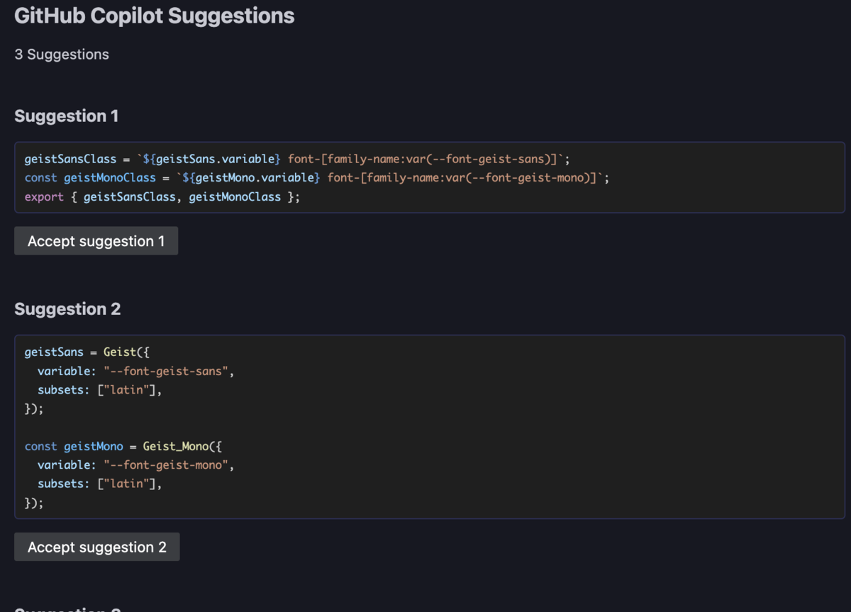Click the geistSansClass assignment code line
The height and width of the screenshot is (612, 851).
click(x=297, y=159)
